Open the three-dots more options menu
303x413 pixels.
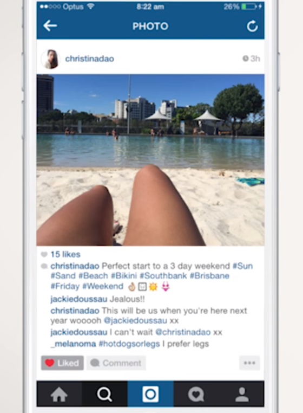point(249,363)
